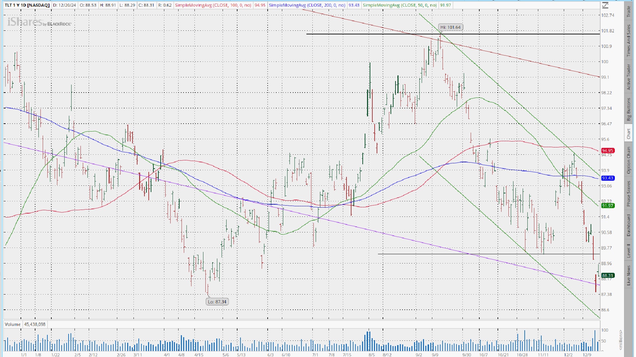
Task: Select the SimpleMovingAvg 200 study label
Action: click(307, 5)
